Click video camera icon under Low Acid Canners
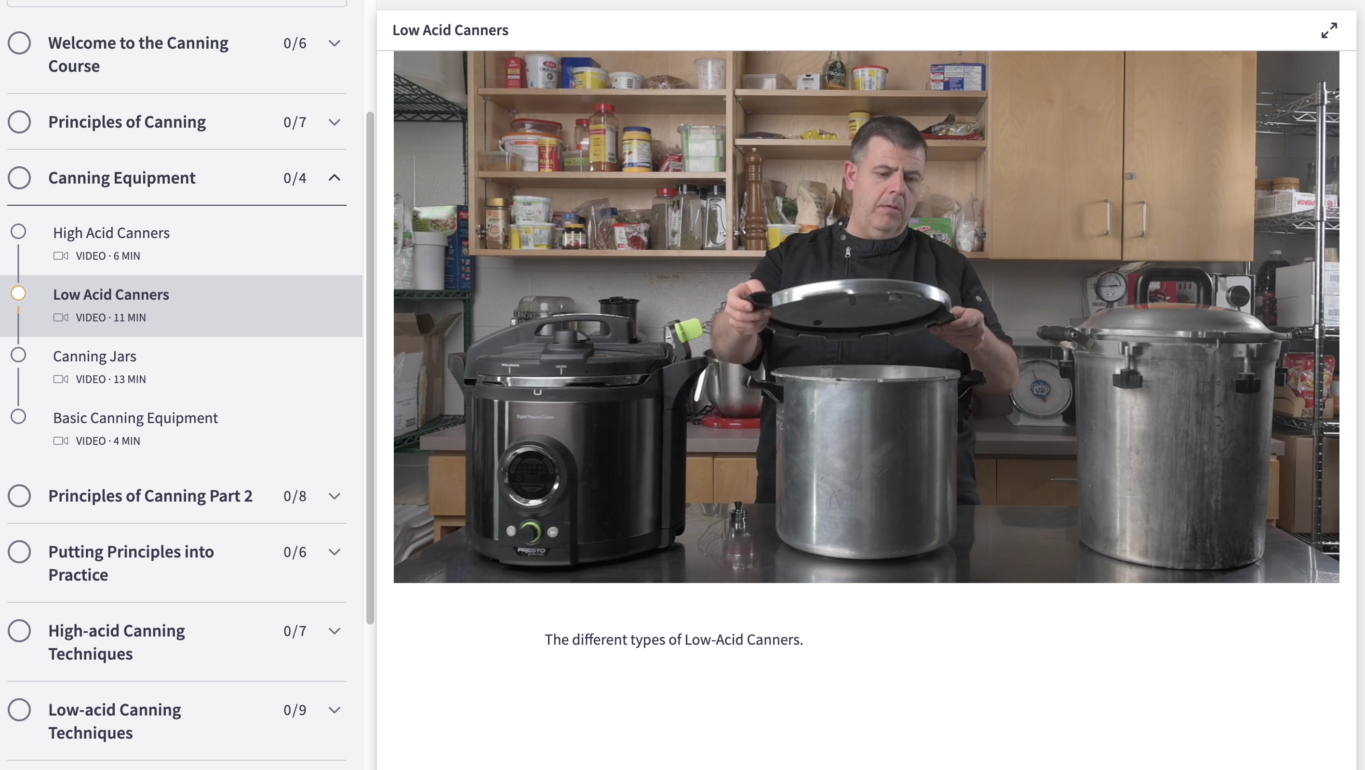Viewport: 1365px width, 770px height. (61, 317)
